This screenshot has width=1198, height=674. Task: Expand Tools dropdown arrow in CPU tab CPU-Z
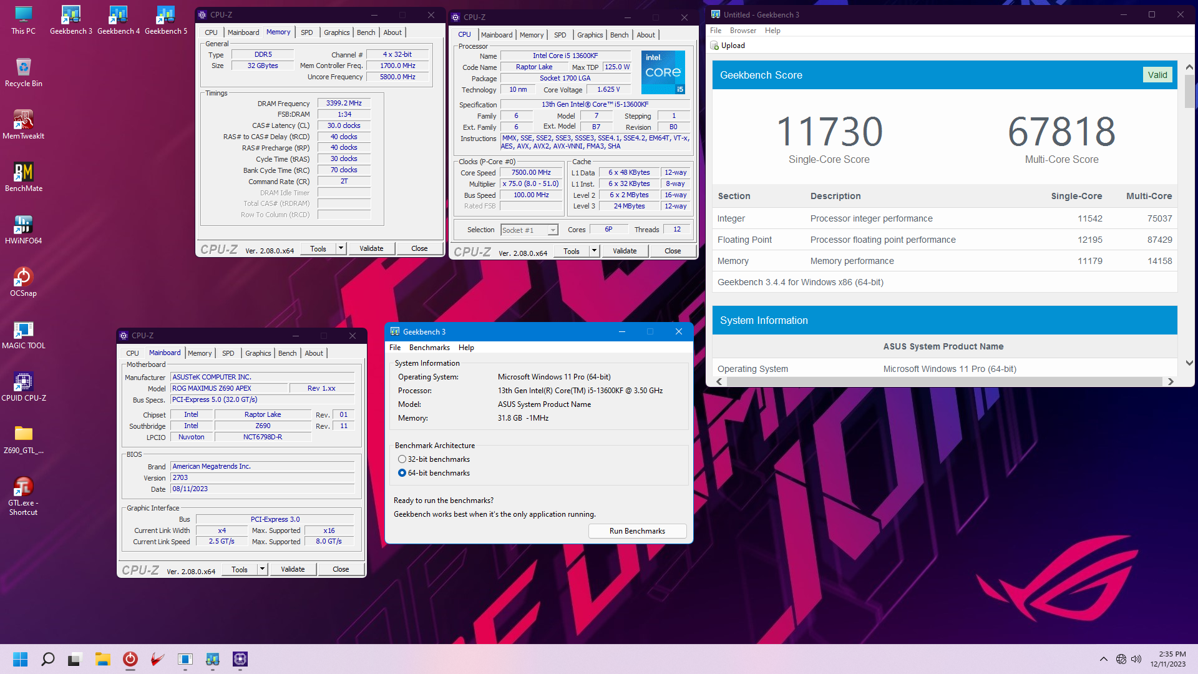point(594,251)
